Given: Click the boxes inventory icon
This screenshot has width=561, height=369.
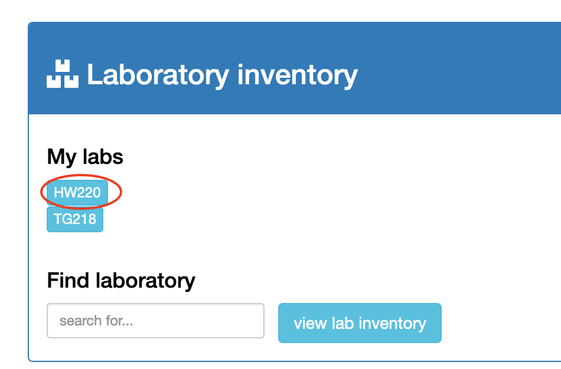Looking at the screenshot, I should click(62, 74).
